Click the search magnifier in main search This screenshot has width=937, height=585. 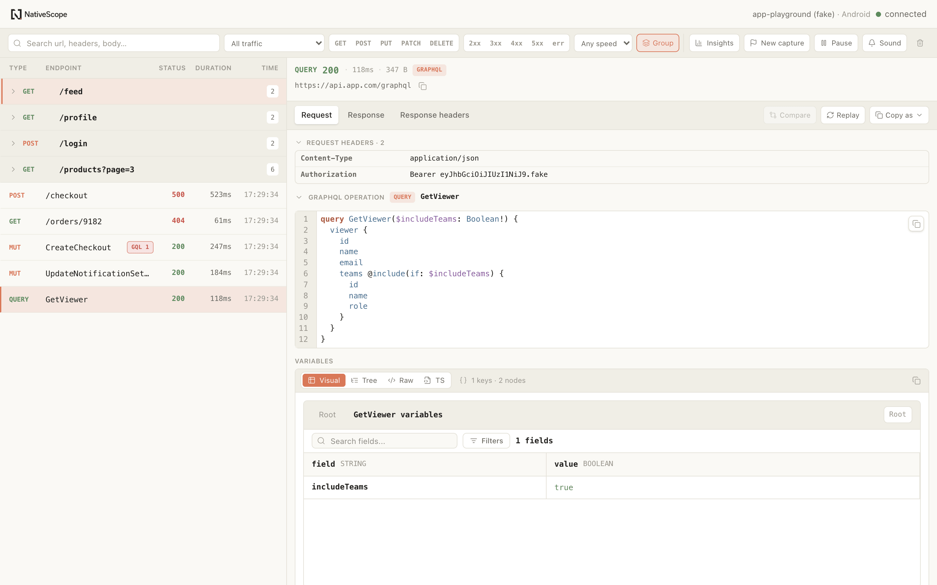(18, 43)
